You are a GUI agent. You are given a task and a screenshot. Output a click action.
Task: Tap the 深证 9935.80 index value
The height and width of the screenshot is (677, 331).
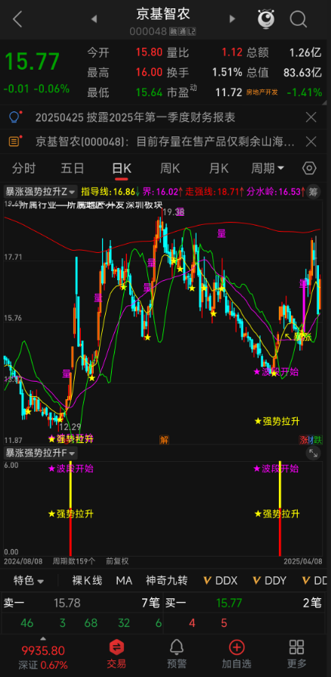(43, 650)
